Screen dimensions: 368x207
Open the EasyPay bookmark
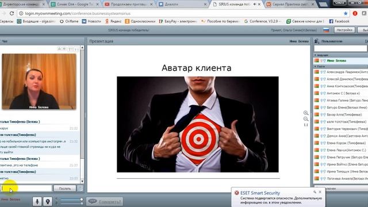click(178, 21)
